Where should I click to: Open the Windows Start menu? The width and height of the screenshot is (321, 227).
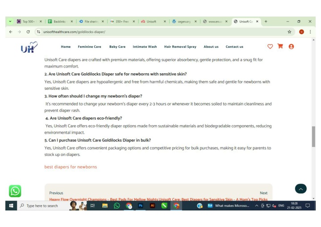(x=11, y=206)
